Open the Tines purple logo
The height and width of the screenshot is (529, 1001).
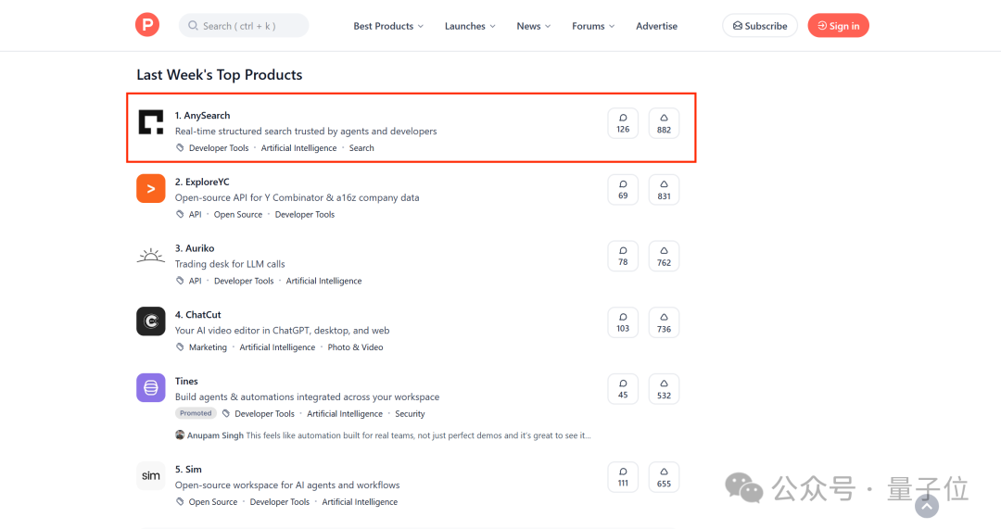tap(151, 387)
